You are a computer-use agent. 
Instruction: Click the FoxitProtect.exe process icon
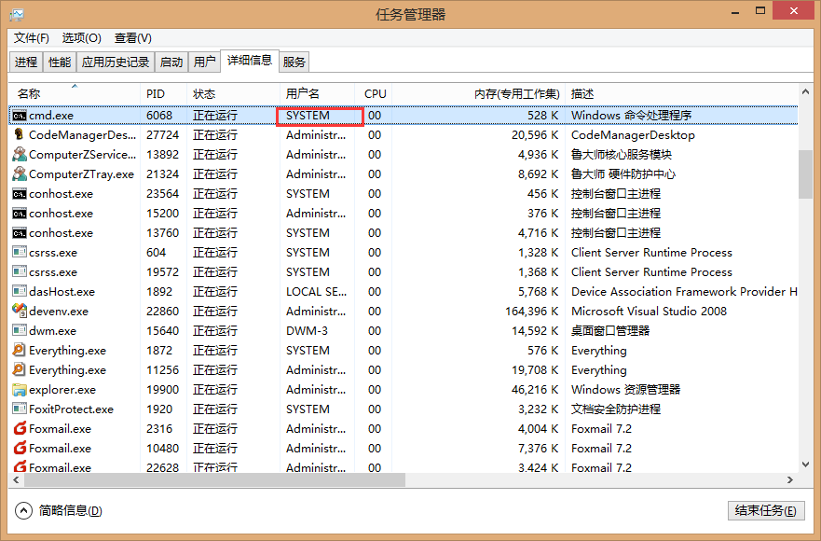[x=20, y=409]
